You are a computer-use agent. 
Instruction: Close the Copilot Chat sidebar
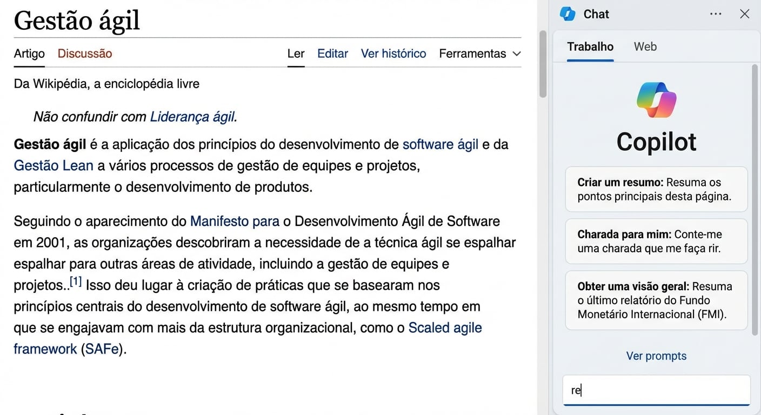click(745, 14)
